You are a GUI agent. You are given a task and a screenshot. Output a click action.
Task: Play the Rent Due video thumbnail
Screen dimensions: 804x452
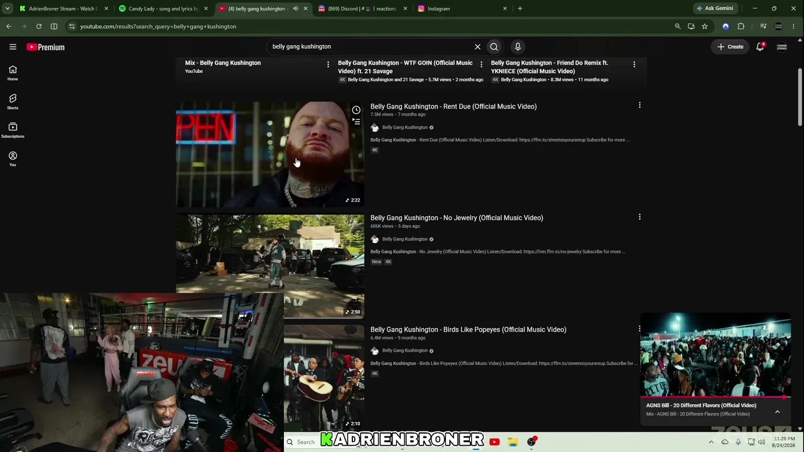pyautogui.click(x=270, y=154)
